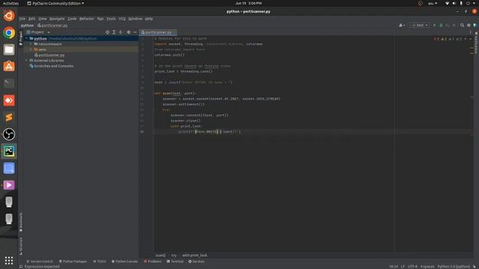The width and height of the screenshot is (479, 269).
Task: Open the View menu
Action: point(43,19)
